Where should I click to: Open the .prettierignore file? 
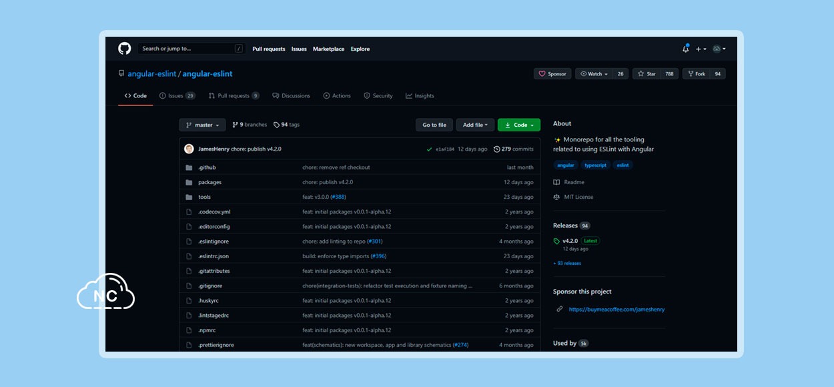[216, 345]
